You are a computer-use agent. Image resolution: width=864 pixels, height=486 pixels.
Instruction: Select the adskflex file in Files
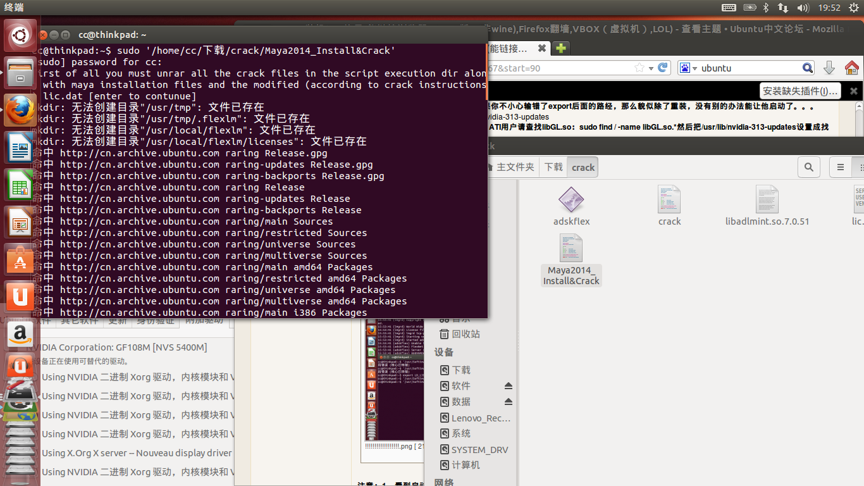(571, 207)
